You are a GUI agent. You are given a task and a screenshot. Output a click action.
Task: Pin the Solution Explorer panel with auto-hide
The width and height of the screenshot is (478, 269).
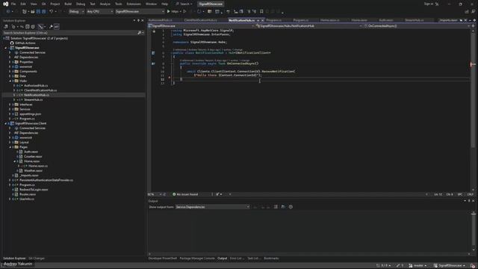coord(138,20)
